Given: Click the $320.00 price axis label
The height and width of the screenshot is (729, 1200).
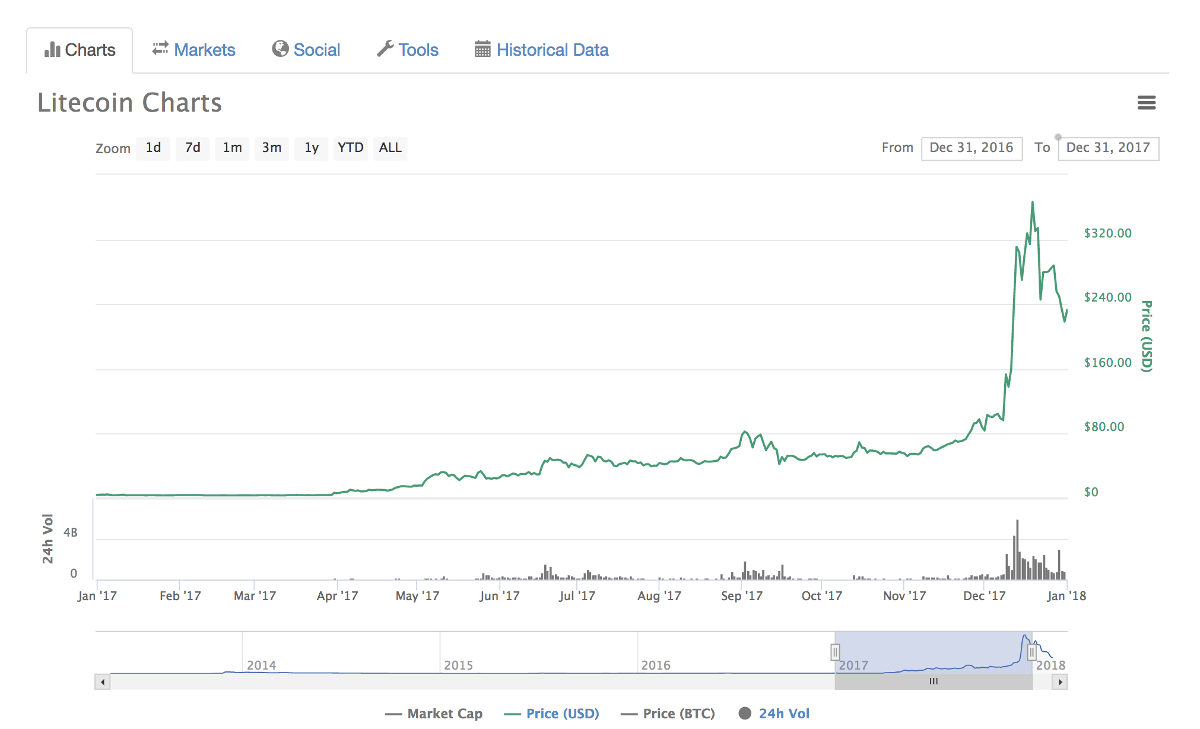Looking at the screenshot, I should (1107, 233).
